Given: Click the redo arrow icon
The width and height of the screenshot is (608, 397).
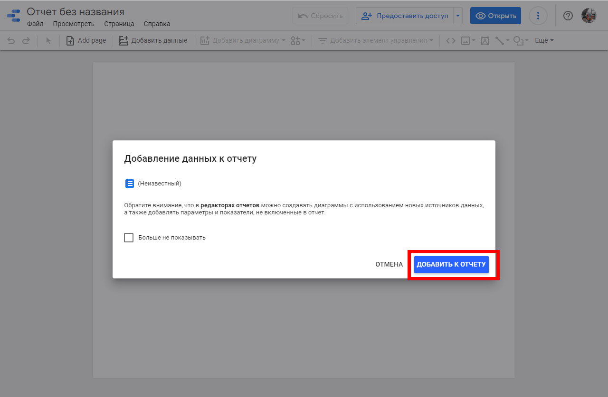Looking at the screenshot, I should tap(26, 41).
